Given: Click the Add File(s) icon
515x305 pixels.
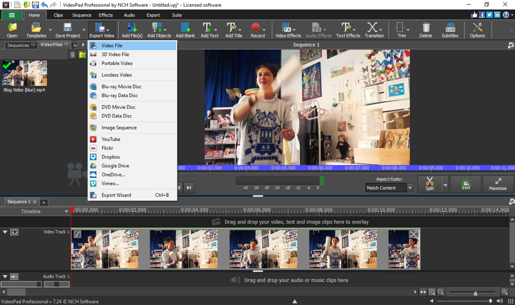Looking at the screenshot, I should (132, 30).
